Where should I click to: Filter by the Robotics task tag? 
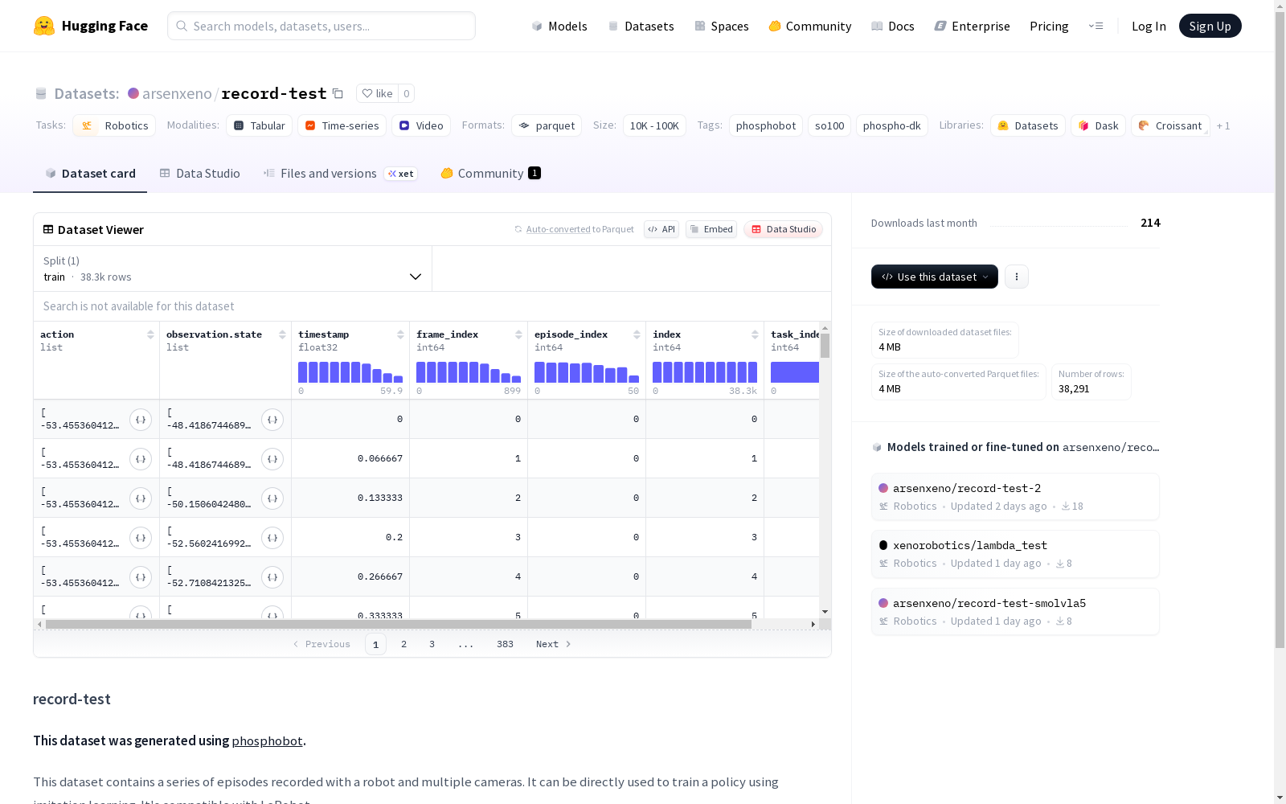(114, 125)
